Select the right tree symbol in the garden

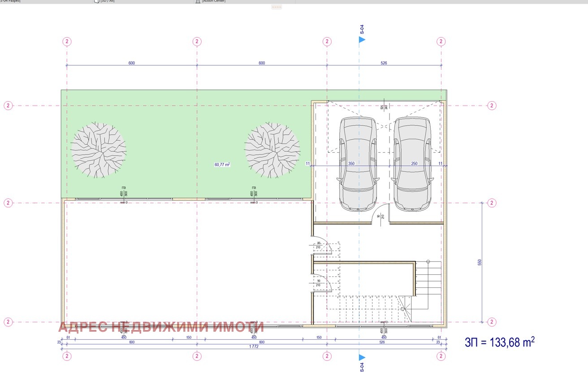point(272,150)
